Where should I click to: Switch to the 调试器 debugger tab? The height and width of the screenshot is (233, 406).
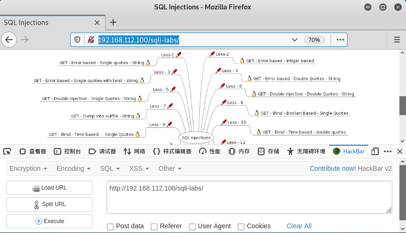(x=102, y=151)
